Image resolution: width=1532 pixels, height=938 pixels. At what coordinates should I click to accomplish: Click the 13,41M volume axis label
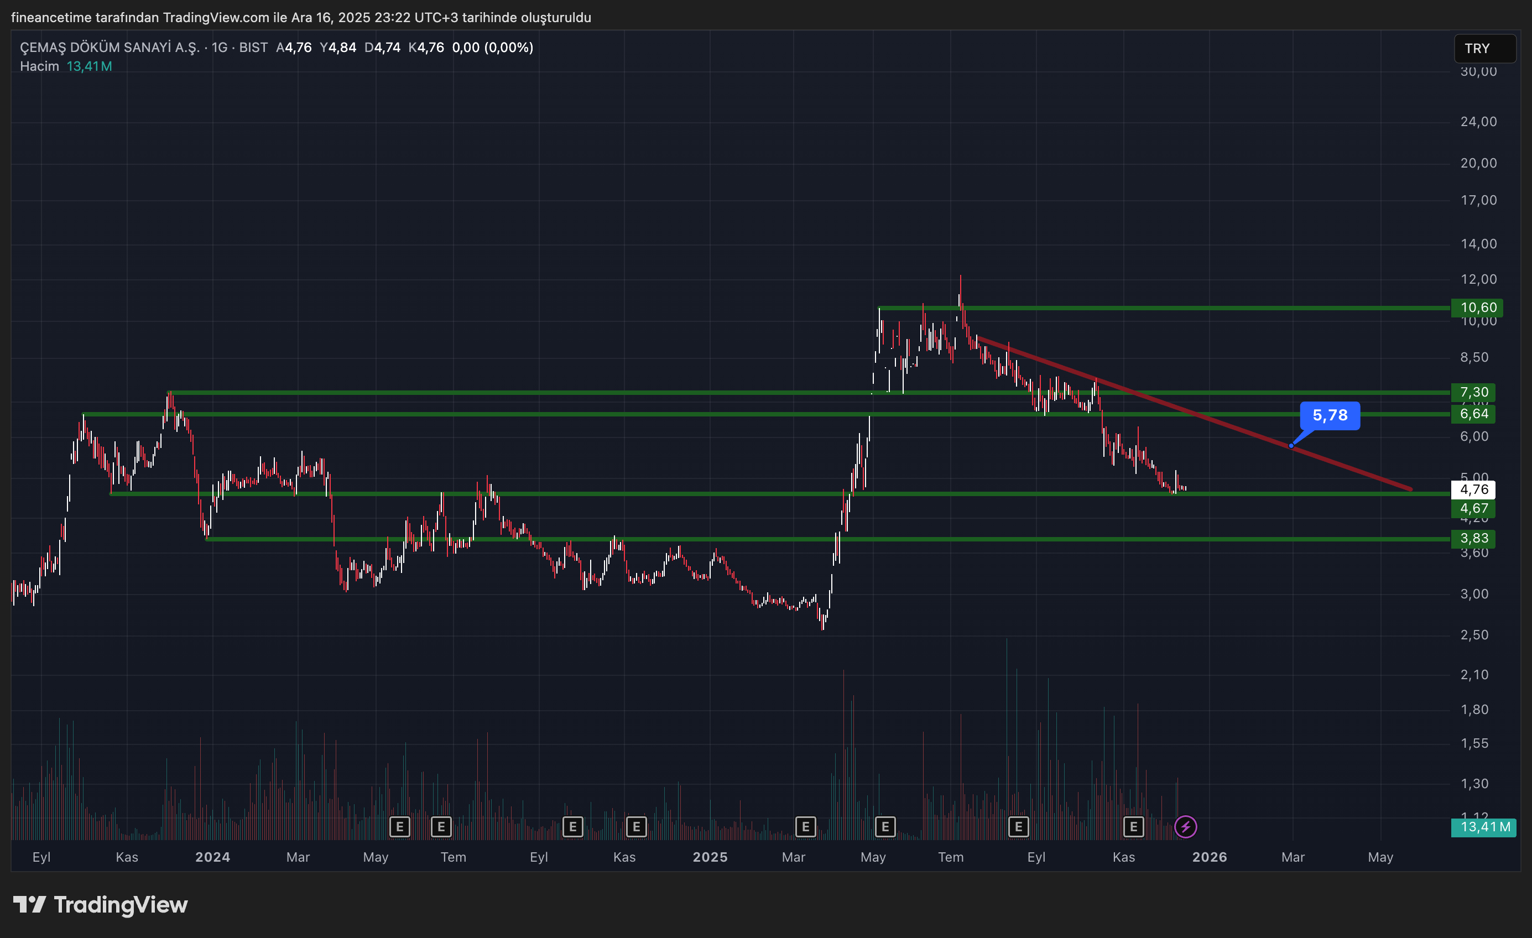pos(1484,827)
